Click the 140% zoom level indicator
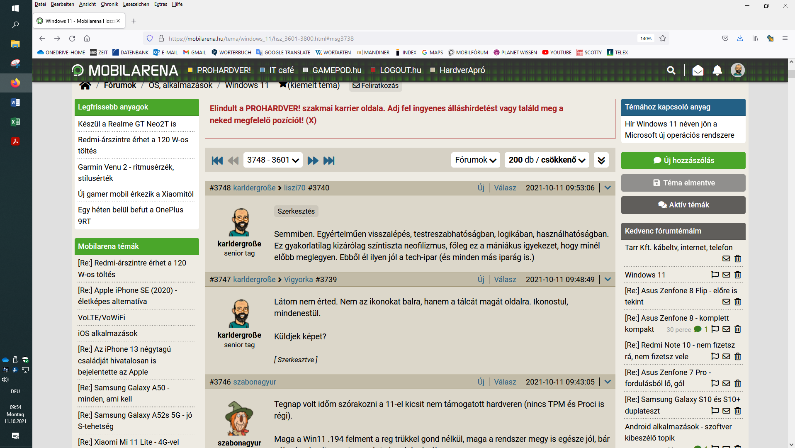The image size is (795, 448). pos(646,38)
